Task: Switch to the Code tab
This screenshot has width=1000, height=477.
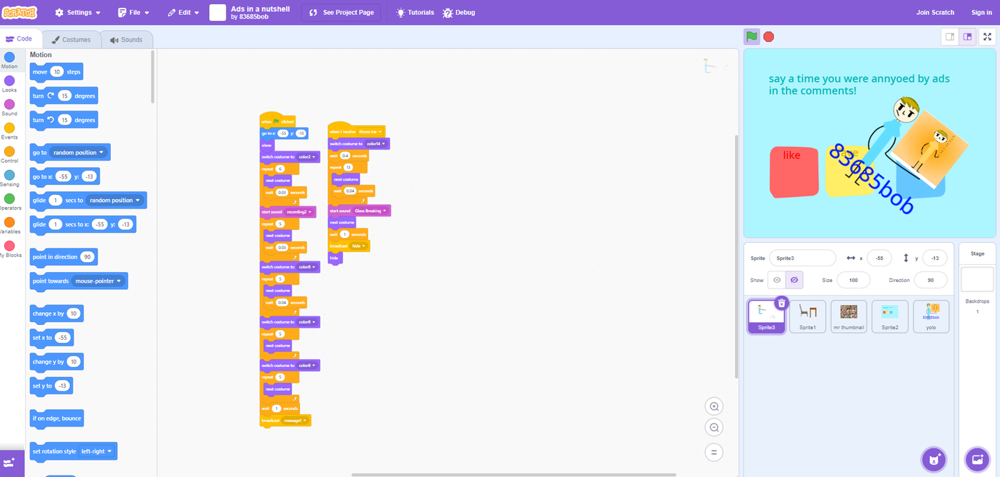Action: (19, 39)
